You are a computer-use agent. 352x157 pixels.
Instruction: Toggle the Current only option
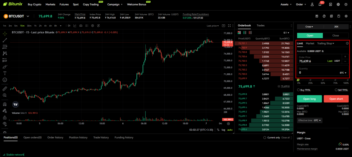coord(265,137)
